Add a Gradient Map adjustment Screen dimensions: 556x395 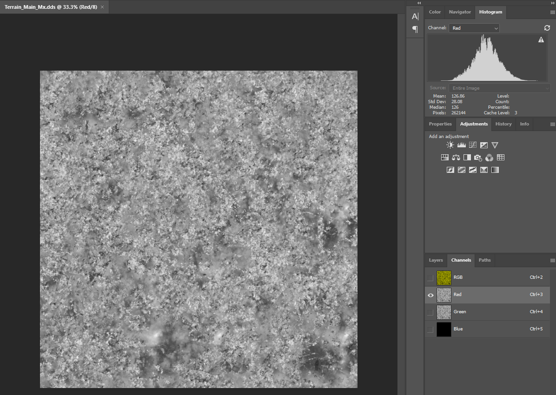(495, 170)
